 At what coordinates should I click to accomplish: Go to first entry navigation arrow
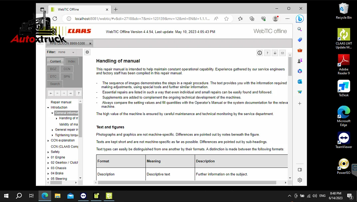[x=51, y=93]
